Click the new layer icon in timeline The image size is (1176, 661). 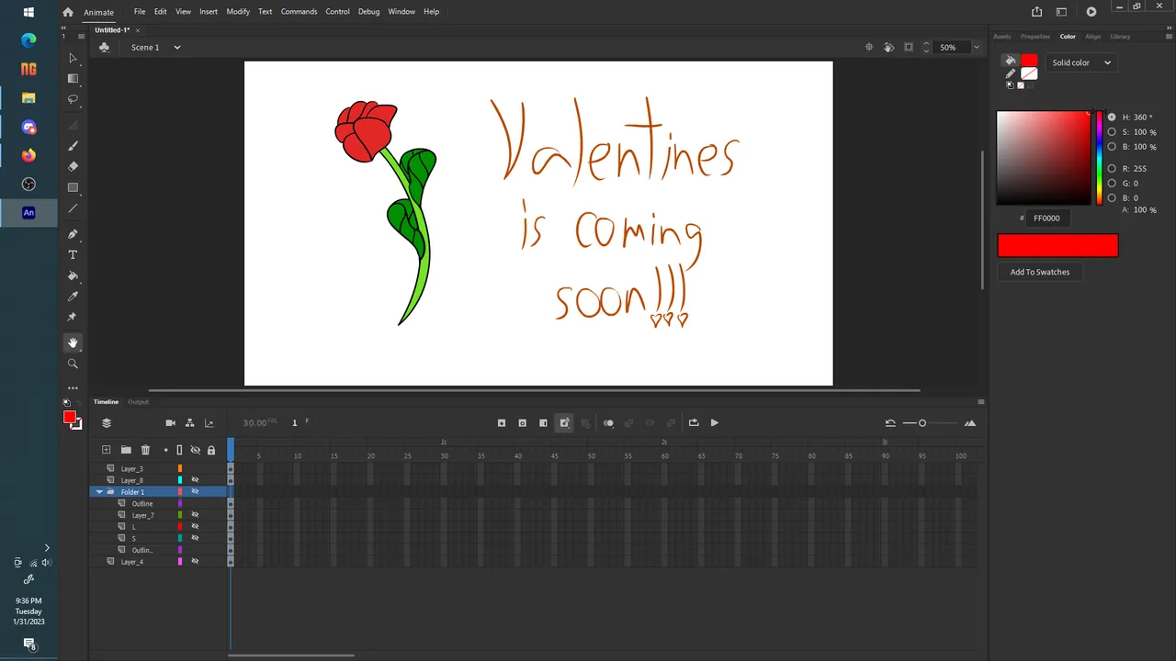point(106,450)
